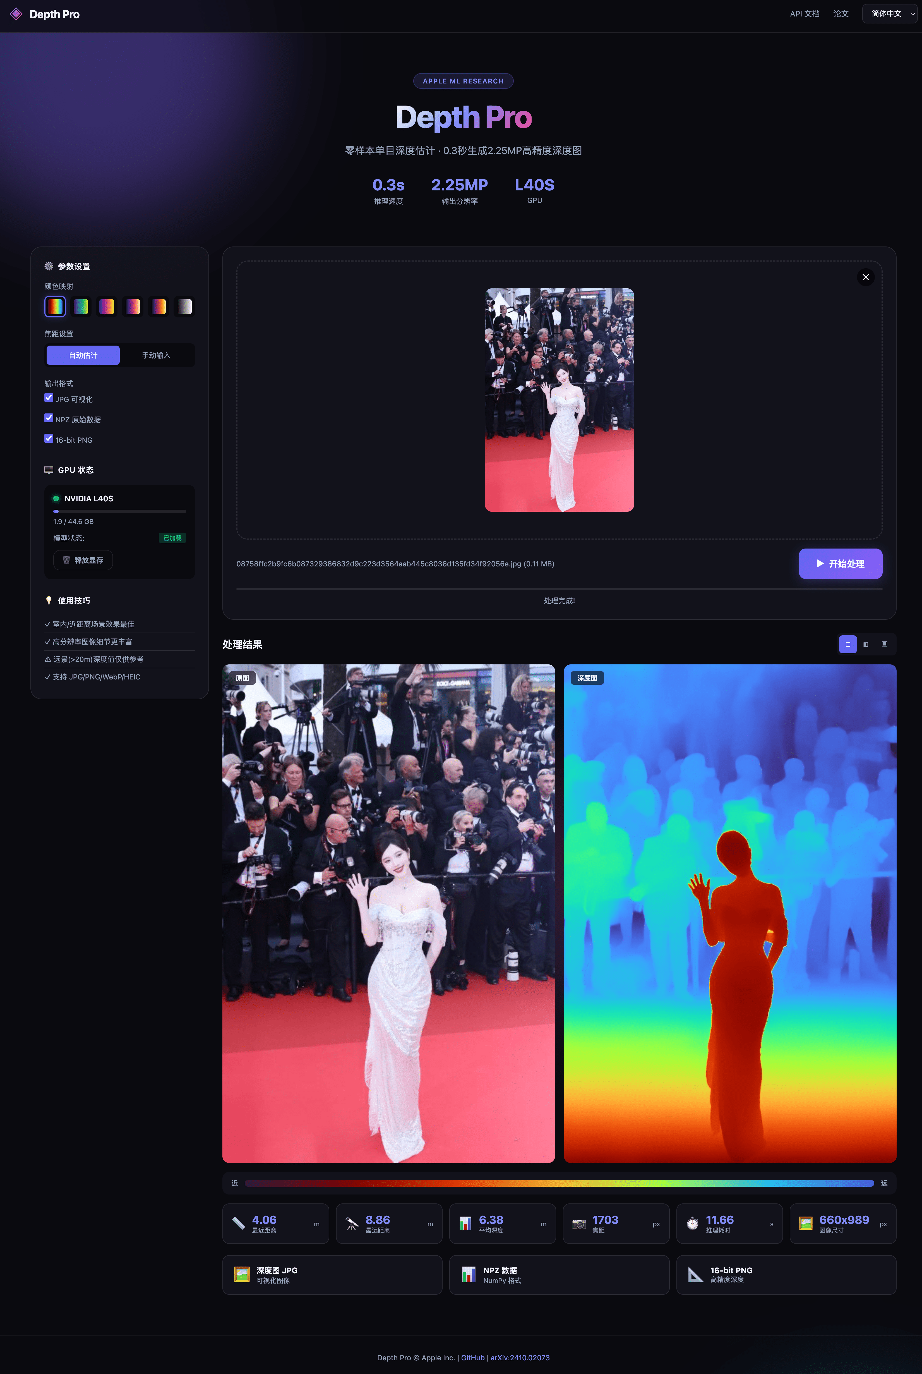Download the NPZ 数据 file

pyautogui.click(x=559, y=1275)
